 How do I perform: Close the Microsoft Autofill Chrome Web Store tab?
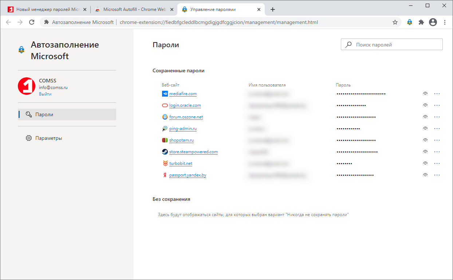tap(171, 9)
